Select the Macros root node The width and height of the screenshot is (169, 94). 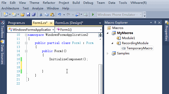[x=118, y=28]
